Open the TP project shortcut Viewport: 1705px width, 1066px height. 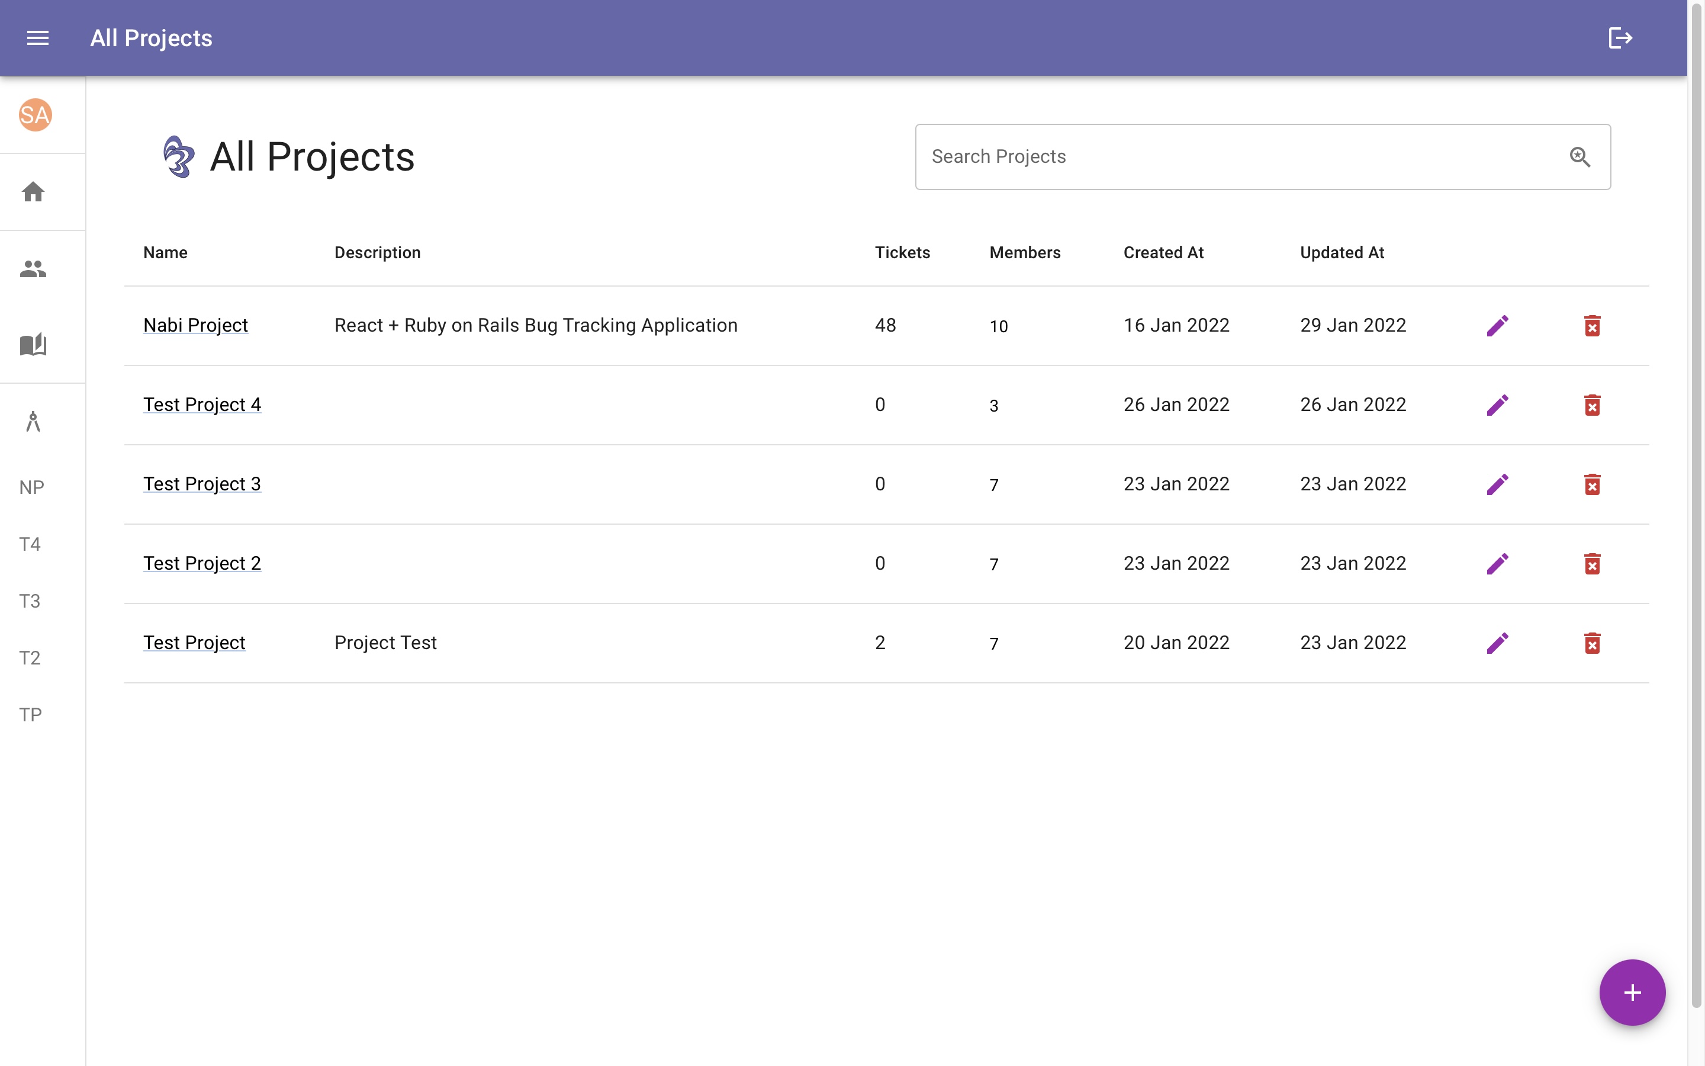coord(31,714)
